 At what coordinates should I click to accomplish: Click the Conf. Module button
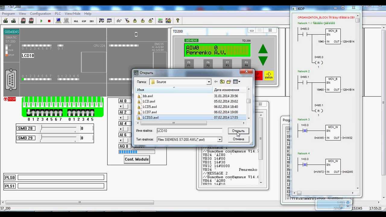pos(137,159)
